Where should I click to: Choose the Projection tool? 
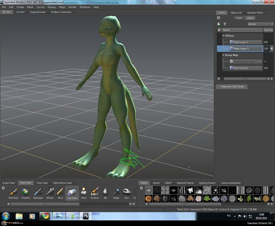(x=26, y=192)
